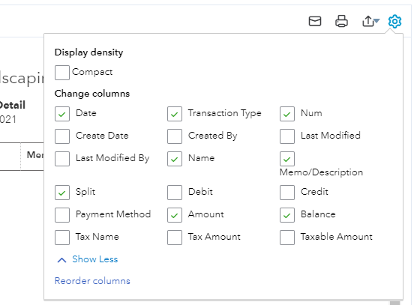Enable the Payment Method column
The width and height of the screenshot is (417, 305).
point(62,215)
